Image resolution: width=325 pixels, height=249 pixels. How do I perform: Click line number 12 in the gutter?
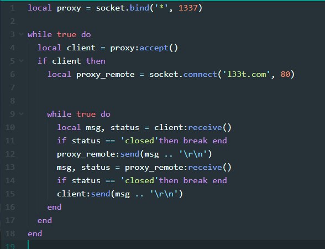click(10, 154)
